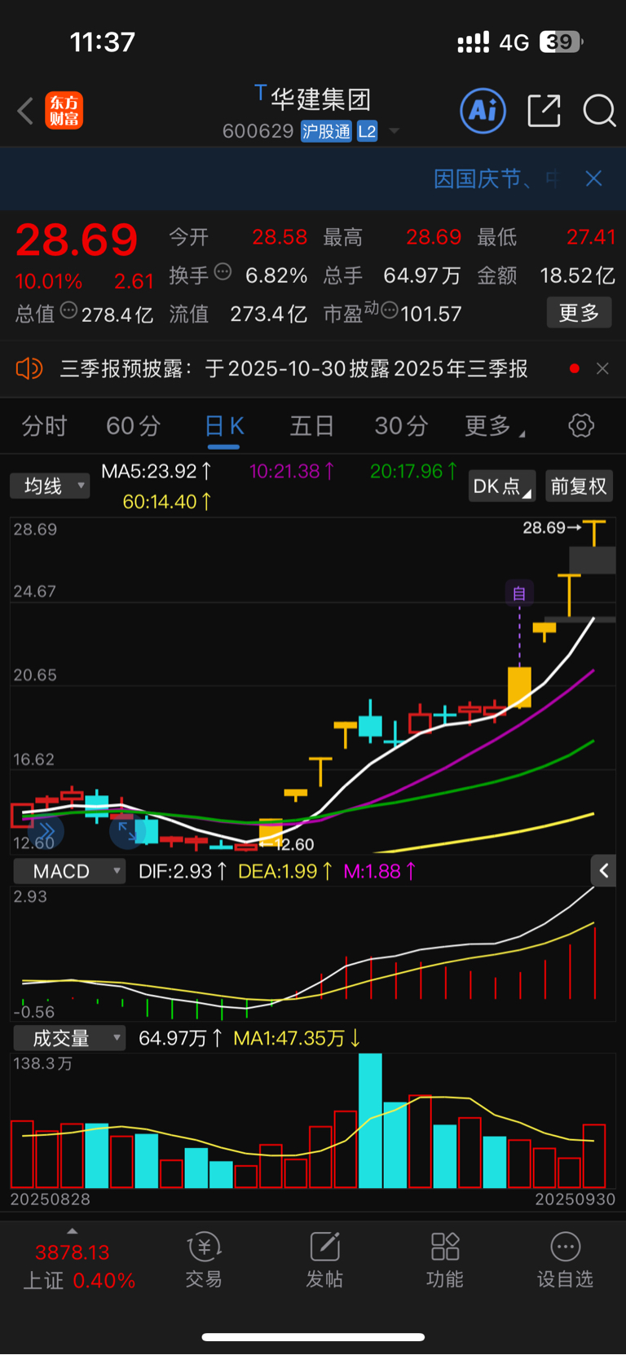The image size is (626, 1355).
Task: Switch to the 30分 tab
Action: coord(402,426)
